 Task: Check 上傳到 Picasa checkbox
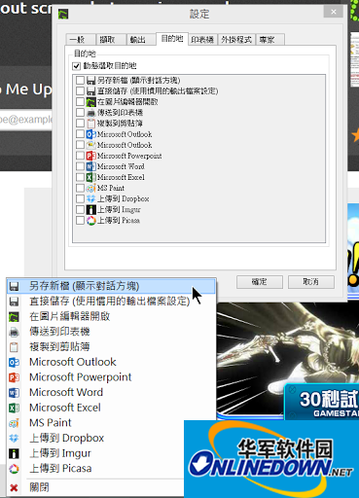[80, 221]
